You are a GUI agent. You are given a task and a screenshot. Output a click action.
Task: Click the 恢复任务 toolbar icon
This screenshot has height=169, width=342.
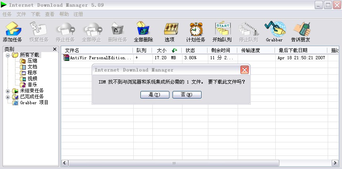38,29
